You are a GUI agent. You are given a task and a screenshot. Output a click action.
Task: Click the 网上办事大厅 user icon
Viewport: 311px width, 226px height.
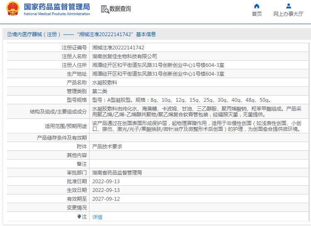tap(289, 6)
